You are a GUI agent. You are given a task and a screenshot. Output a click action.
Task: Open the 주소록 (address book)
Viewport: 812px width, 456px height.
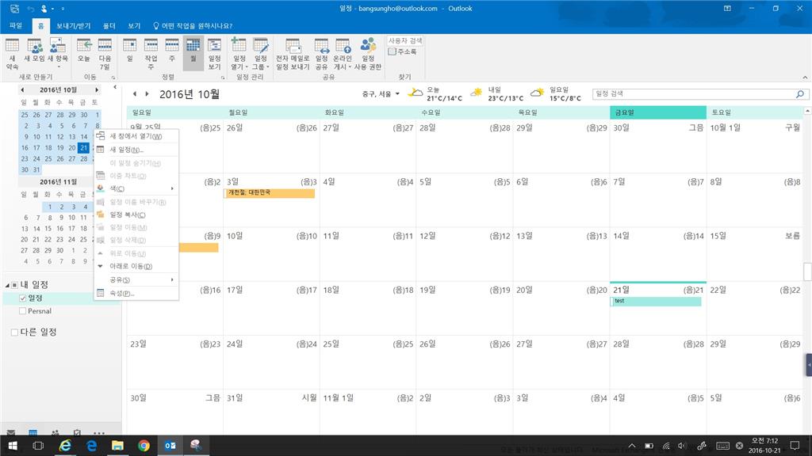pyautogui.click(x=402, y=51)
